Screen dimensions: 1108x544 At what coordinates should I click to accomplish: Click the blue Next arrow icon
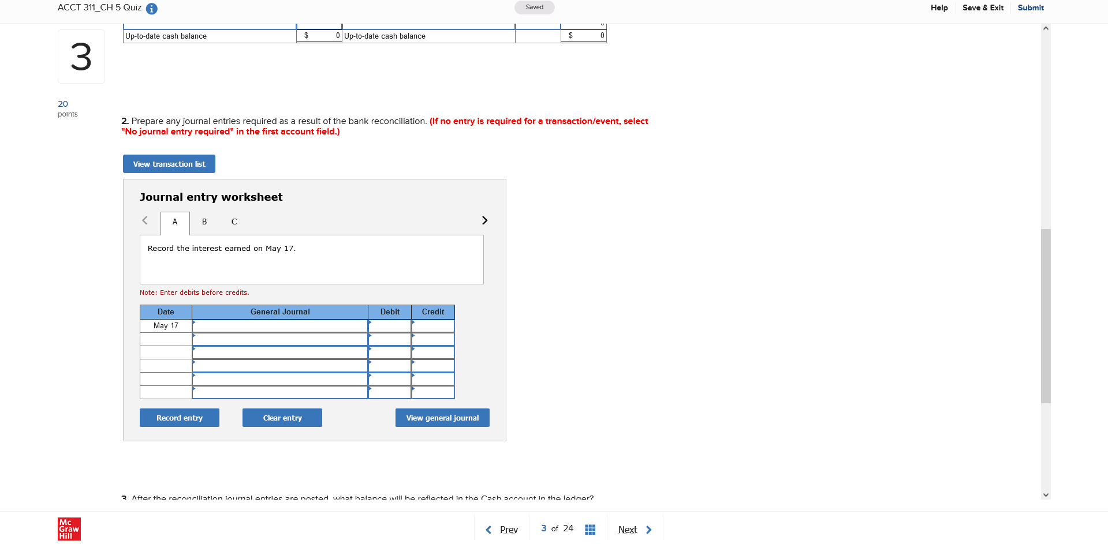click(648, 529)
